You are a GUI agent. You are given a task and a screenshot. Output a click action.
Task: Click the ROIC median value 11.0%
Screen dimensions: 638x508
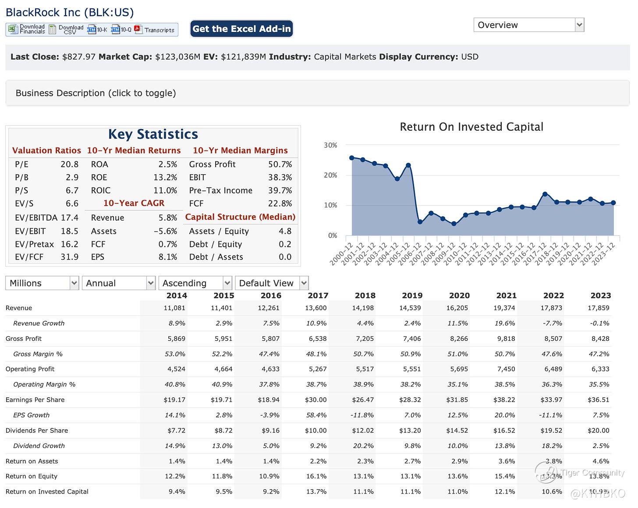click(165, 190)
